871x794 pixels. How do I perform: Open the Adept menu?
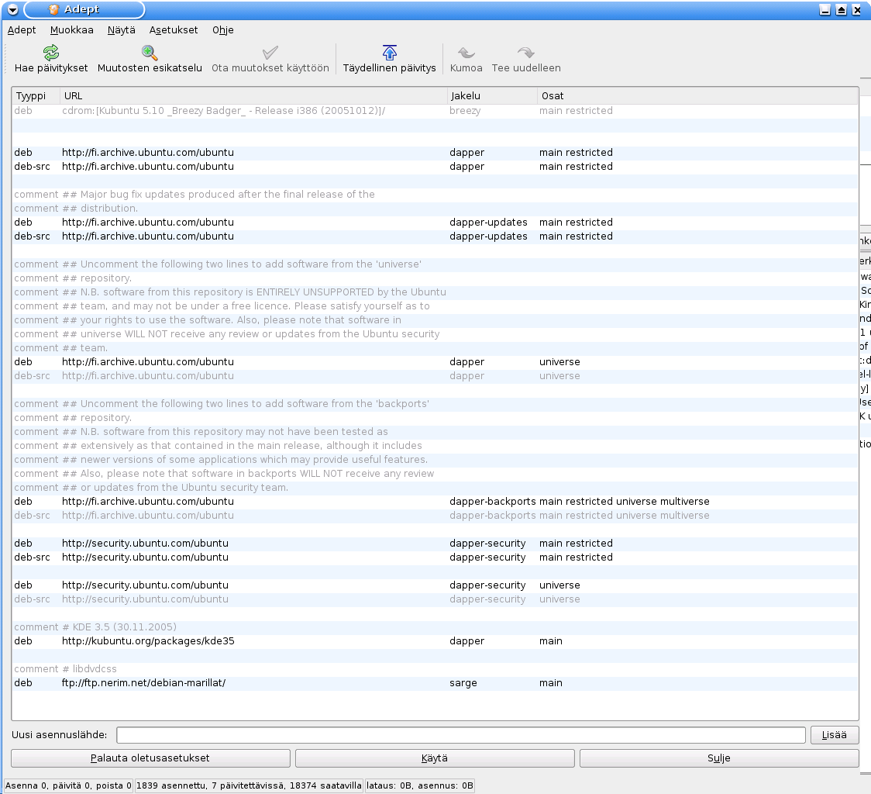click(x=22, y=30)
